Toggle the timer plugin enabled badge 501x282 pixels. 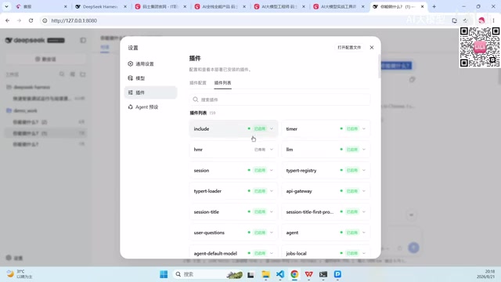pos(352,128)
